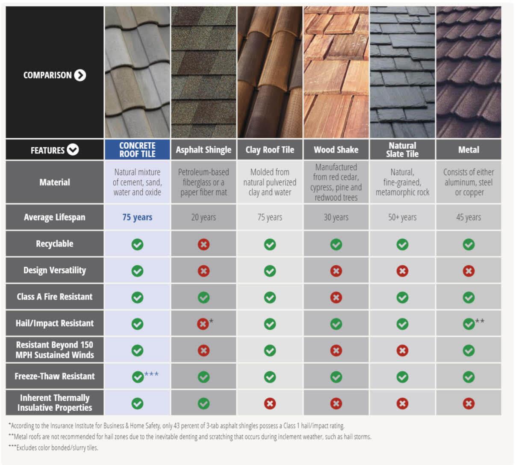Click Concrete Freeze-Thaw green check icon

[x=138, y=377]
